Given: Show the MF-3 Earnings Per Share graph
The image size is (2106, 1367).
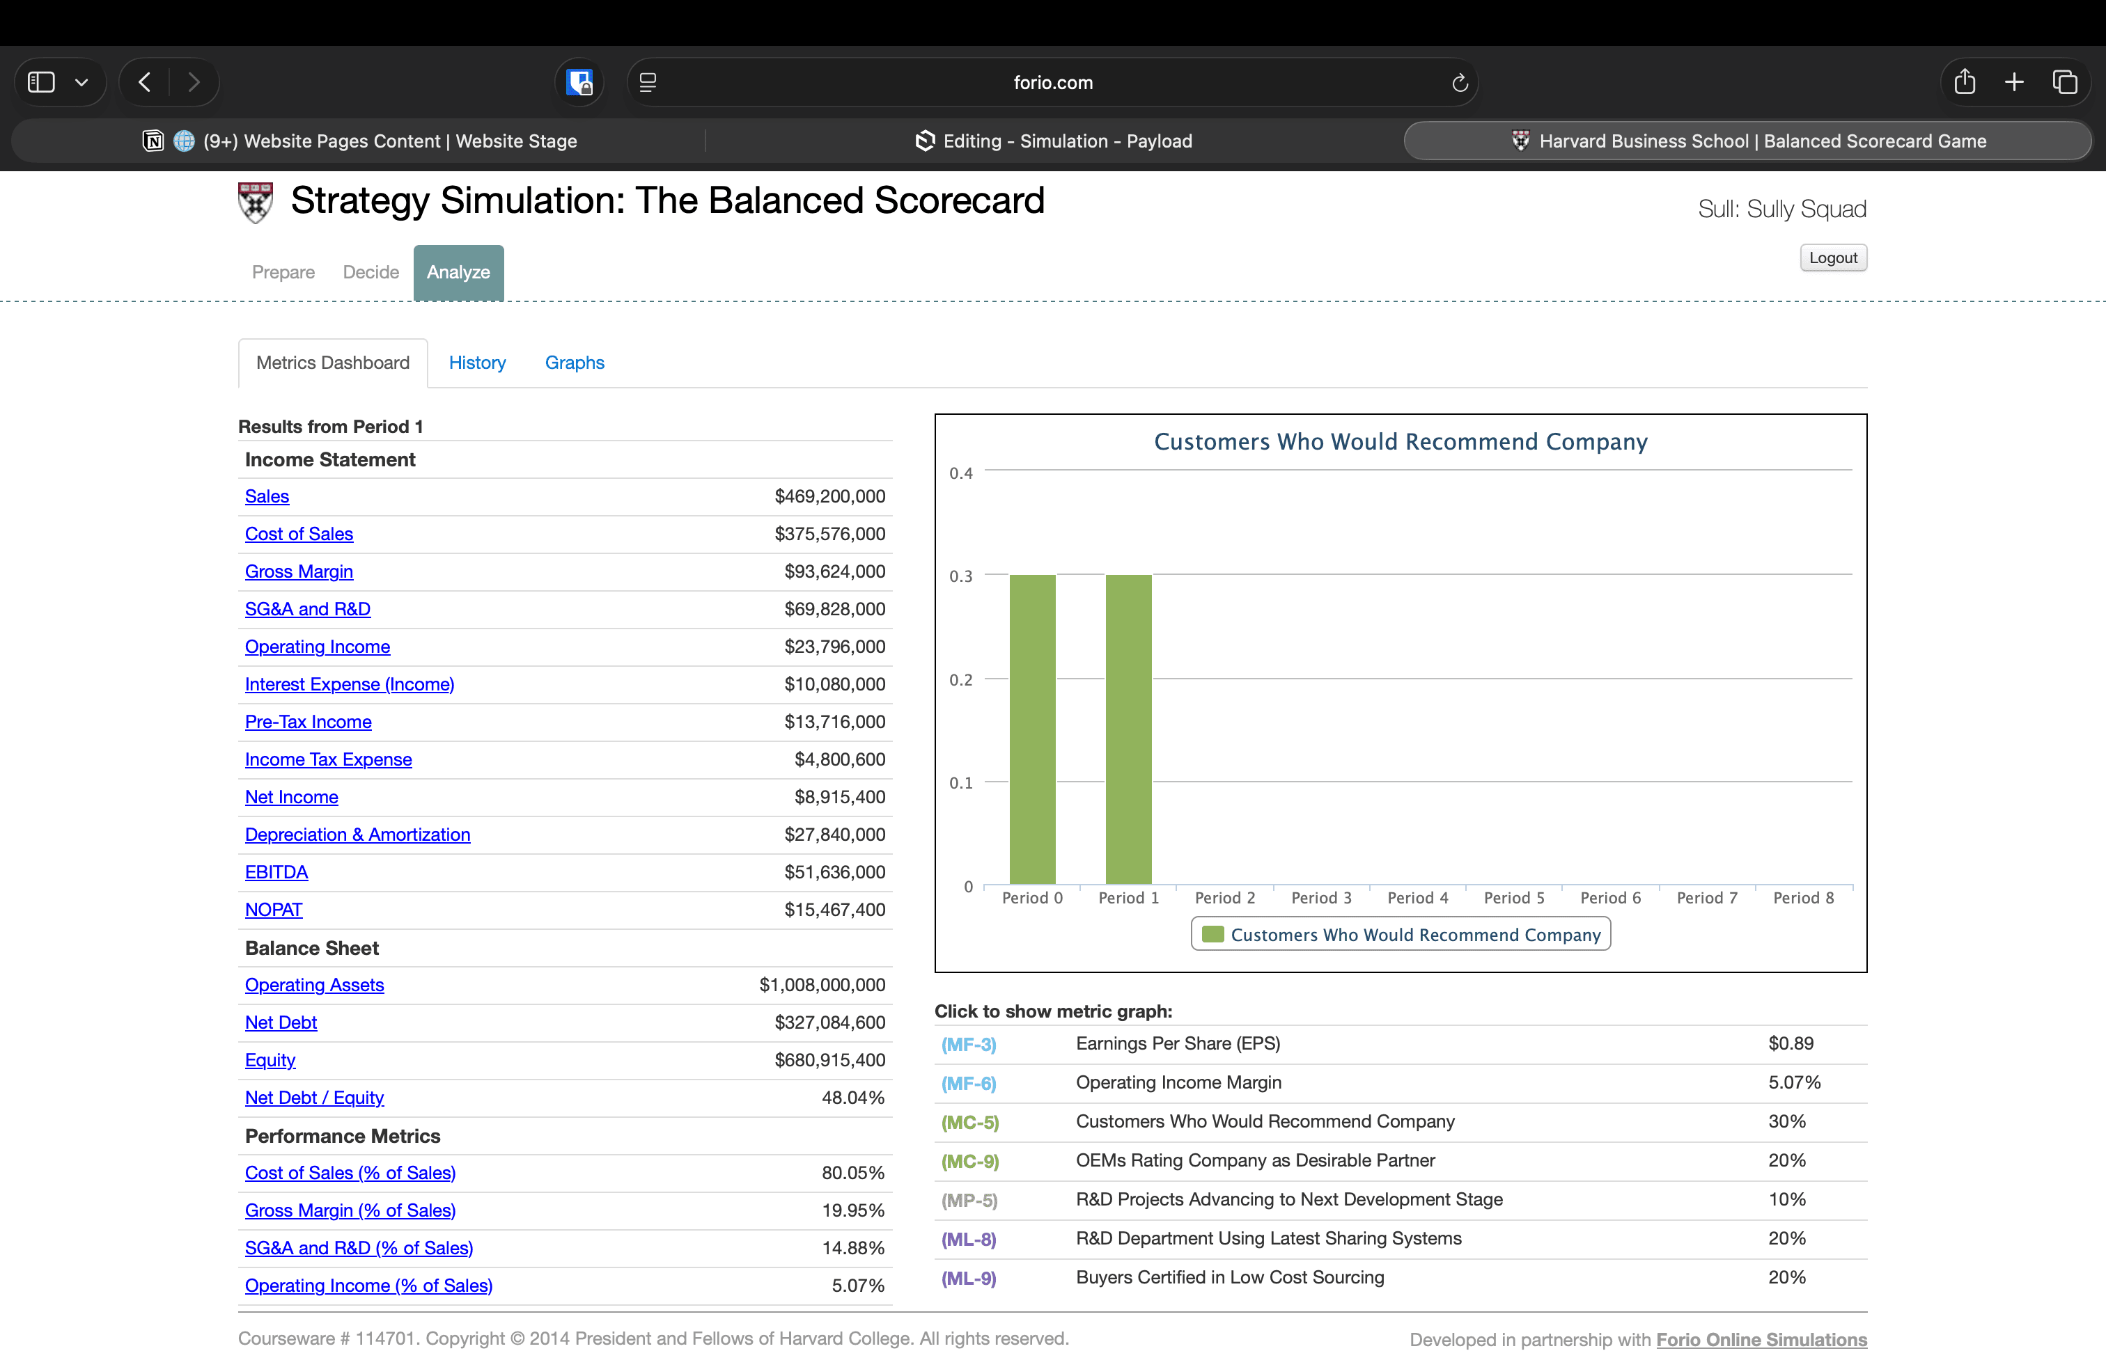Looking at the screenshot, I should coord(968,1044).
